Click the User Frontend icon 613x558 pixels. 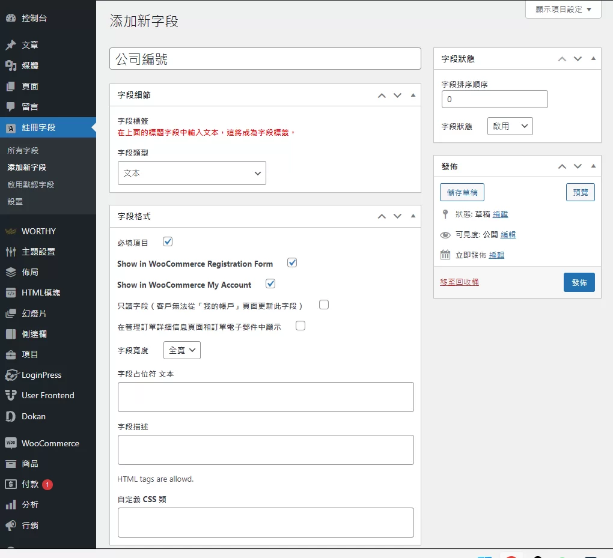point(11,395)
